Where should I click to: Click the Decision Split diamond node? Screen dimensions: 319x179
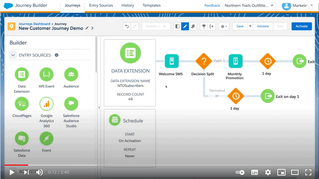click(x=203, y=61)
